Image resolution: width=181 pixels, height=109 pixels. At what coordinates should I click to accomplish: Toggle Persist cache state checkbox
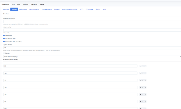pos(4,38)
